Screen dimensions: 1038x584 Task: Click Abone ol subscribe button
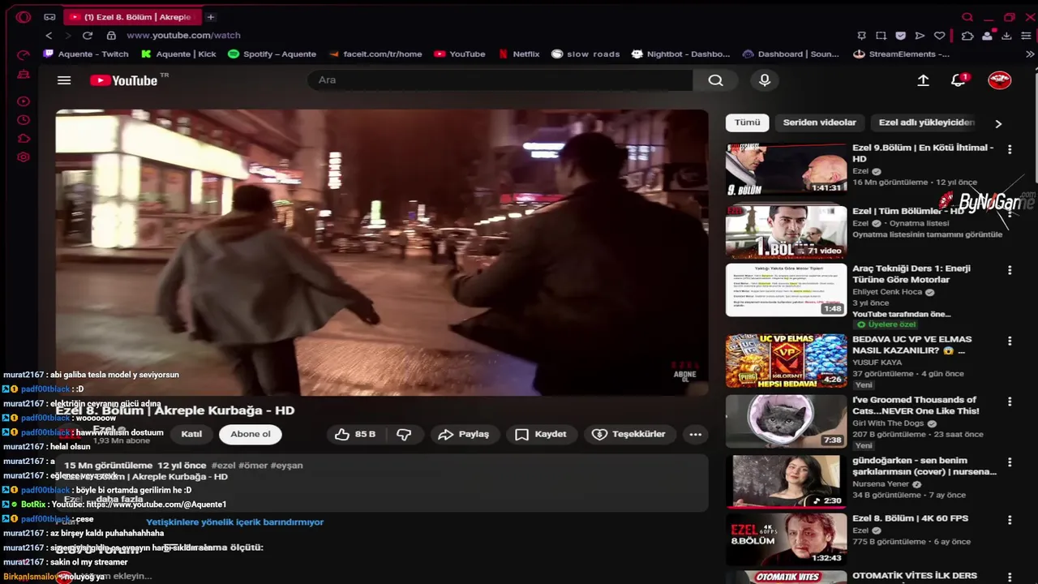[251, 434]
